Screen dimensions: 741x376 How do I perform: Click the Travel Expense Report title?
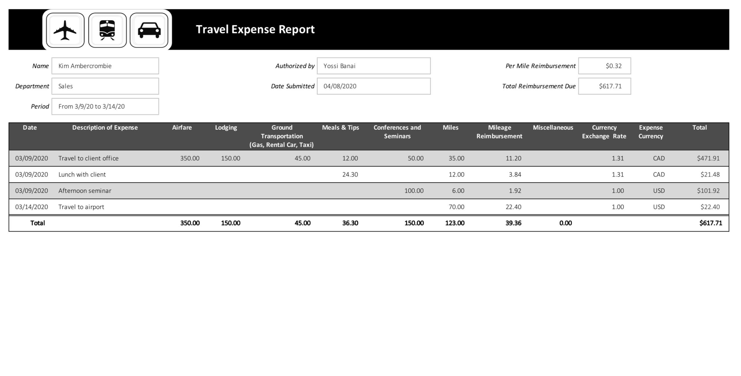(255, 29)
